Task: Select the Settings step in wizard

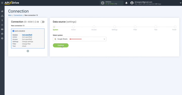Action: pos(115,28)
